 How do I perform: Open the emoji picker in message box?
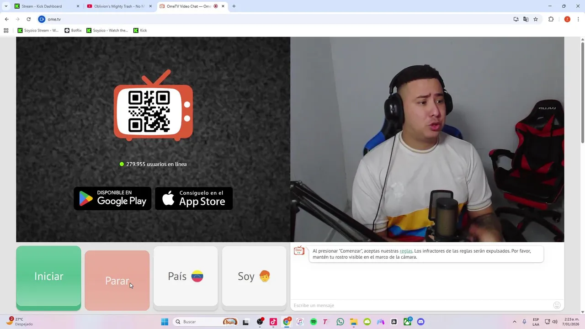pos(557,305)
